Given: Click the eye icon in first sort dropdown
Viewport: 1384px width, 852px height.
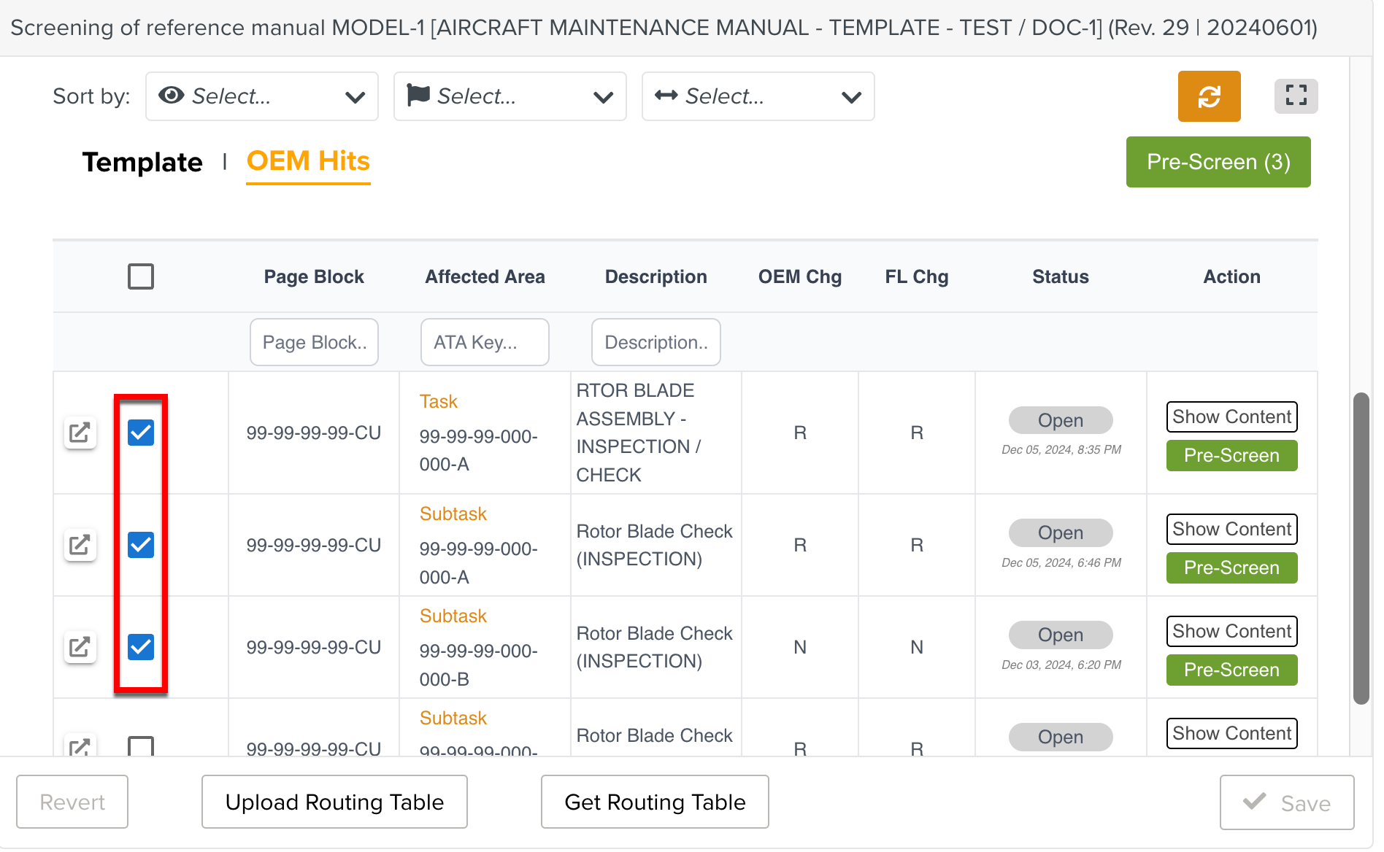Looking at the screenshot, I should coord(171,96).
